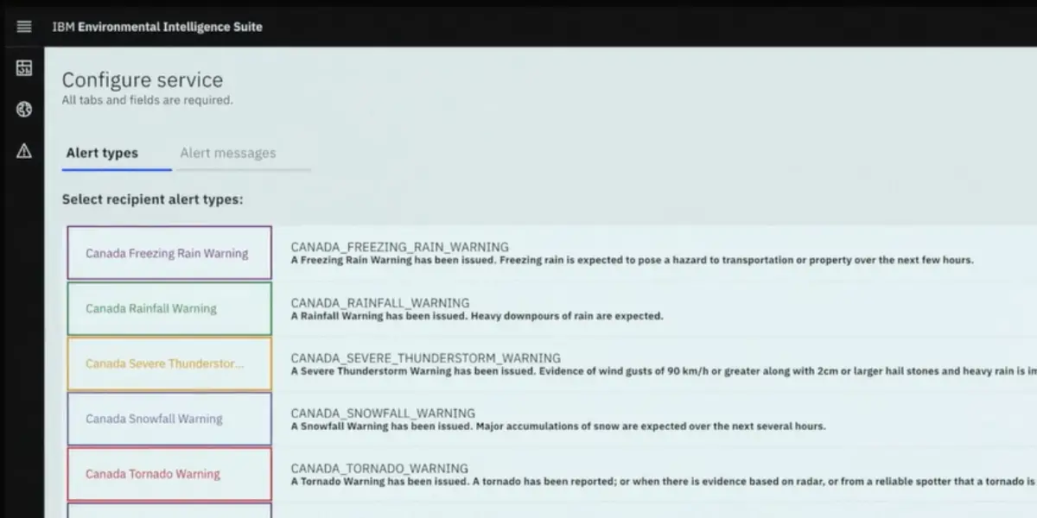Click the description mentioning wind gusts of 90 km/h
Screen dimensions: 1037x518
pos(664,371)
